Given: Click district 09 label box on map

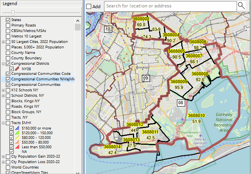Looking at the screenshot, I should click(x=146, y=78).
